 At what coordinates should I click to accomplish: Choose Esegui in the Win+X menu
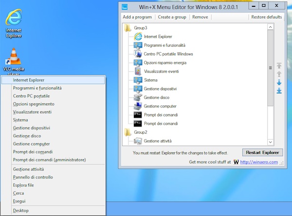(53, 201)
